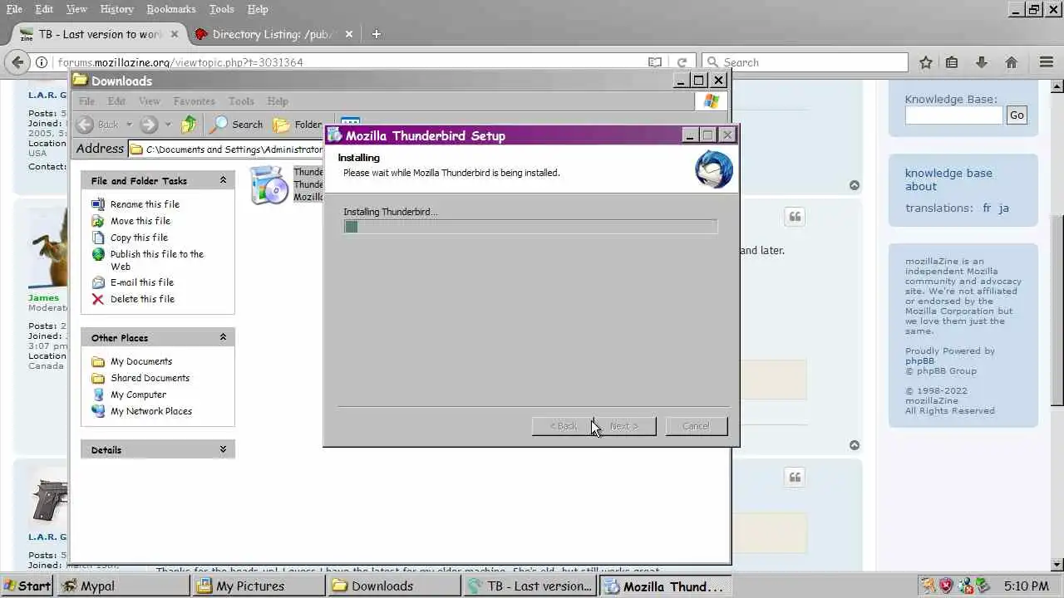Go to browser home page icon
This screenshot has height=598, width=1064.
[x=1012, y=62]
